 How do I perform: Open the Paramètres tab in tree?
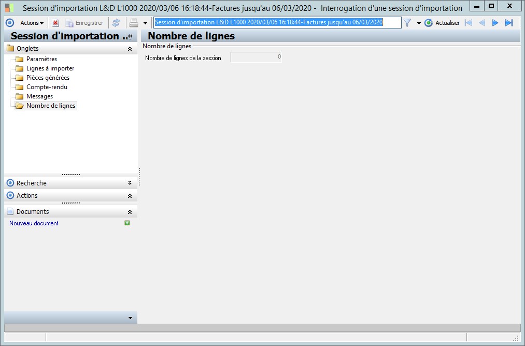tap(42, 59)
